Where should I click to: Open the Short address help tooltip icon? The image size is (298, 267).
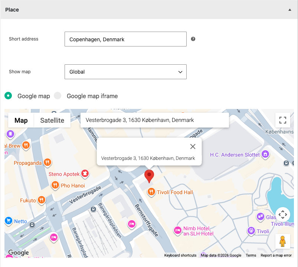(x=193, y=39)
